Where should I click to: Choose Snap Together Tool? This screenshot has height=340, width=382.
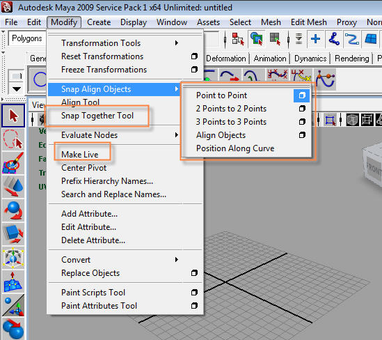[97, 116]
